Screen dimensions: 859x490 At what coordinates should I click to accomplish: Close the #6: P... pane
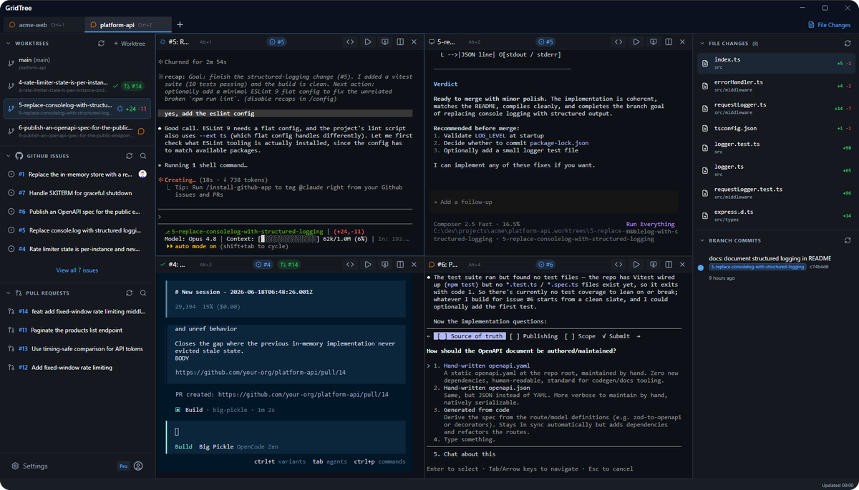682,265
